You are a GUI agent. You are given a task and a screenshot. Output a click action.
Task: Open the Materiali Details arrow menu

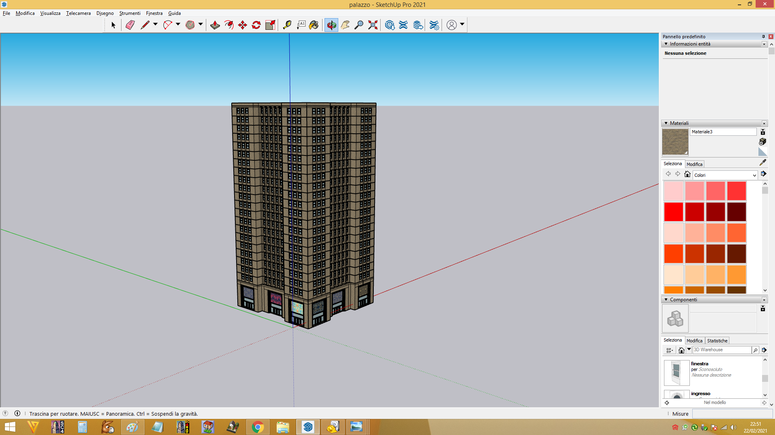(x=764, y=174)
